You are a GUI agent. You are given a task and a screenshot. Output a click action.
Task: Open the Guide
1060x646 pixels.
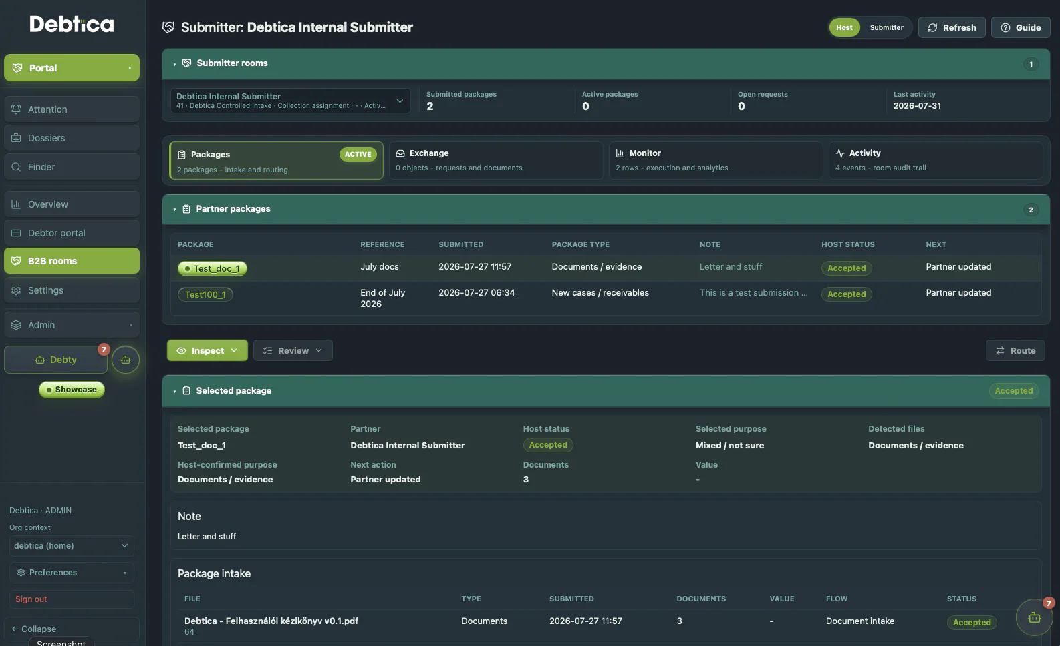[1021, 27]
